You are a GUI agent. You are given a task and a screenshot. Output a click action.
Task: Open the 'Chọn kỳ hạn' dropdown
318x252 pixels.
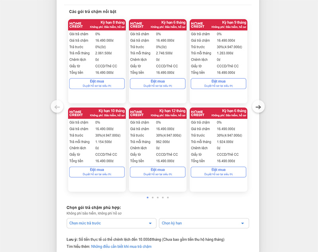[204, 223]
